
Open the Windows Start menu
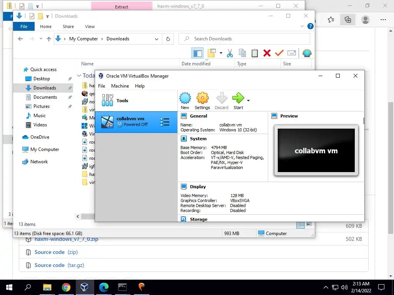click(9, 287)
